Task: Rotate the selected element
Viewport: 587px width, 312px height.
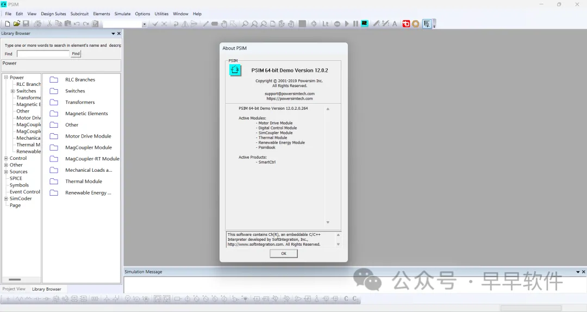Action: (176, 23)
